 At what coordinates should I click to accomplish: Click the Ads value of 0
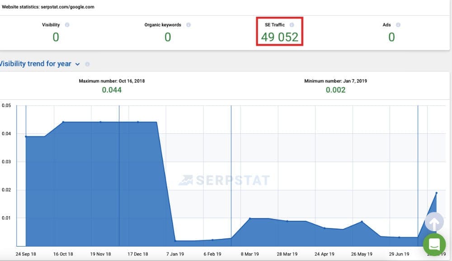tap(391, 37)
